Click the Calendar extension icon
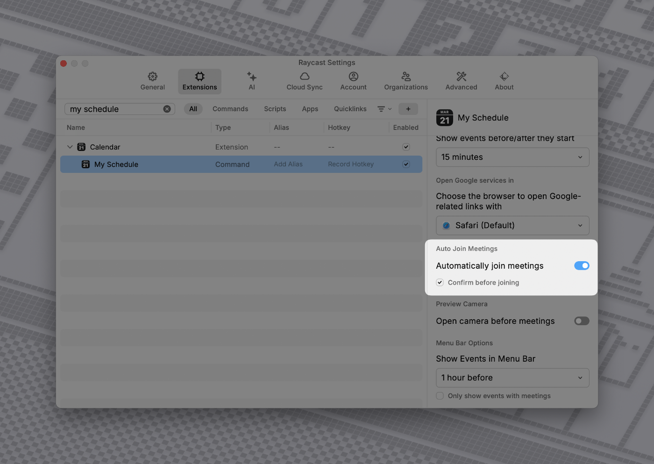The width and height of the screenshot is (654, 464). [x=81, y=147]
